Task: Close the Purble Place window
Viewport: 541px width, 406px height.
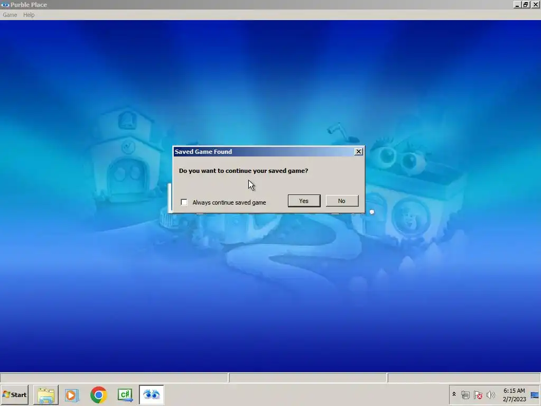Action: pos(536,5)
